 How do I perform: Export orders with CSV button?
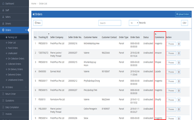click(x=184, y=23)
